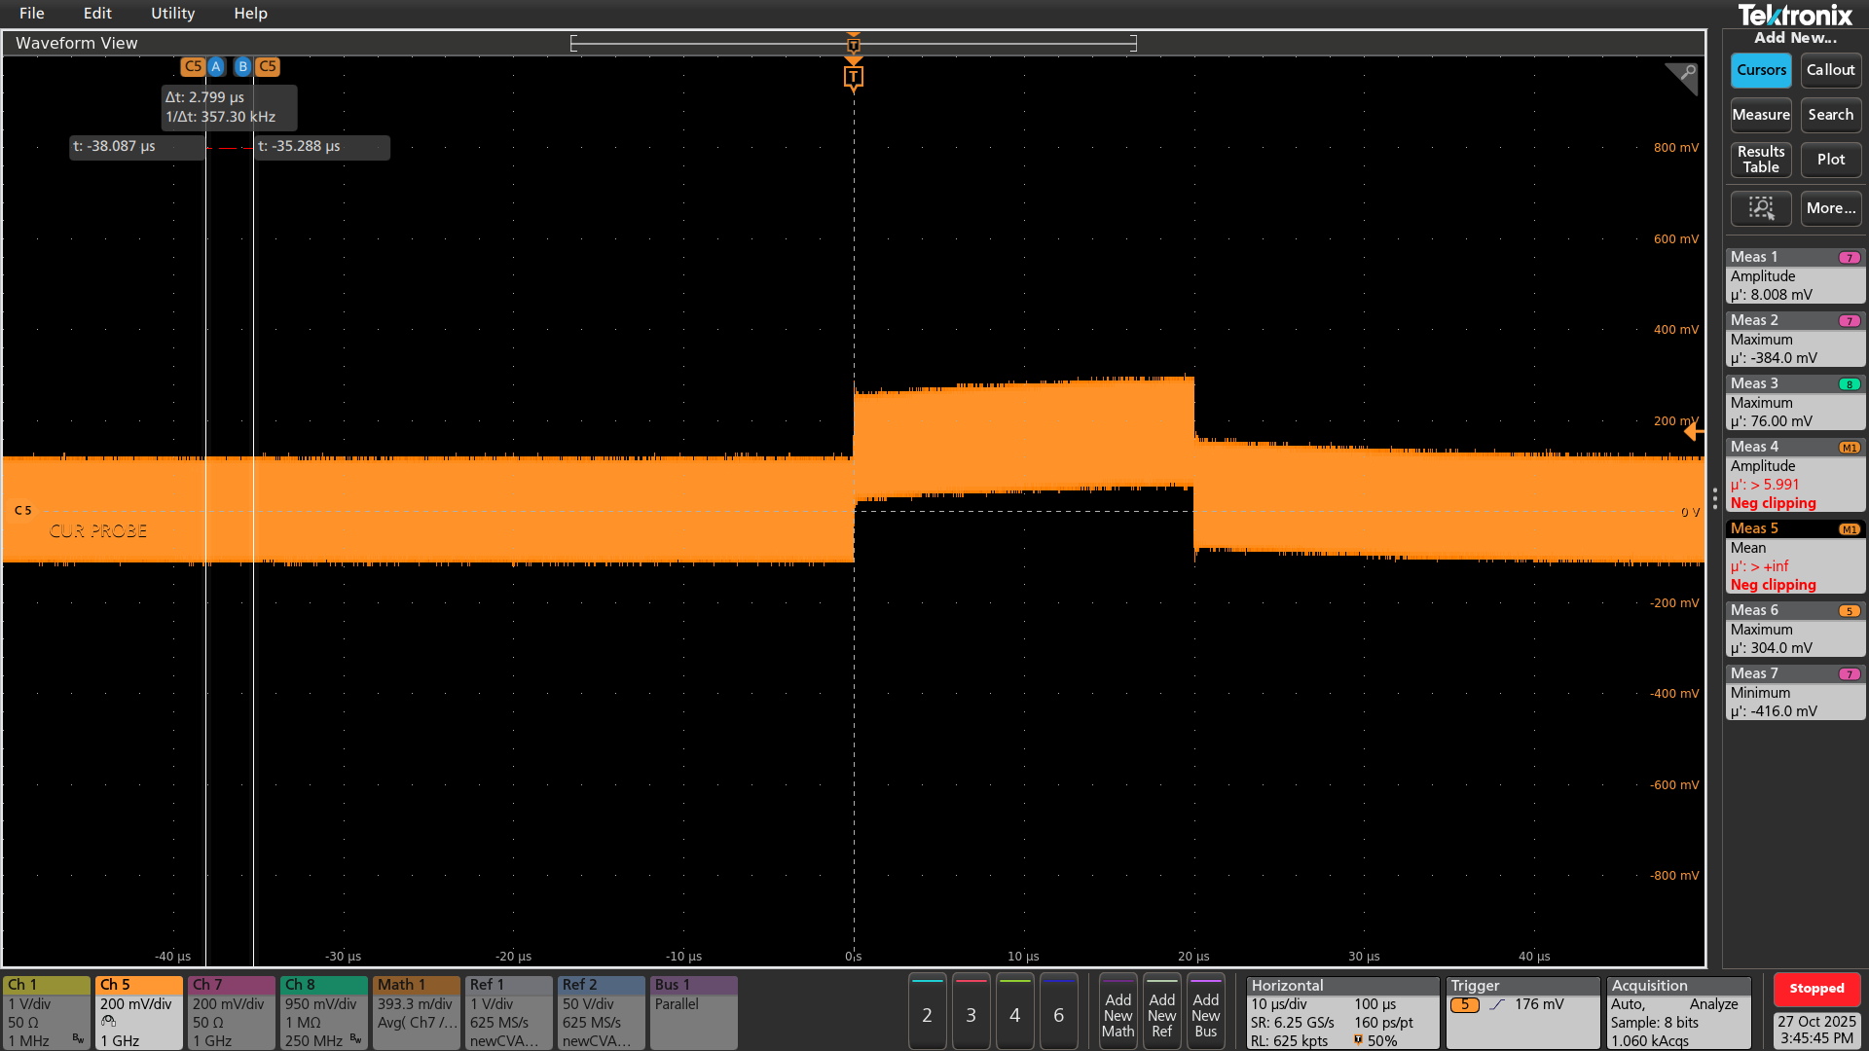1869x1051 pixels.
Task: Turn on channel 2
Action: (x=927, y=1014)
